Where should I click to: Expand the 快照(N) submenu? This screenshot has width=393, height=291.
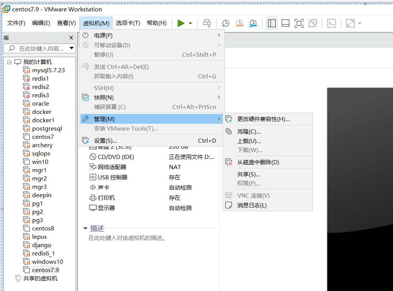[x=152, y=97]
